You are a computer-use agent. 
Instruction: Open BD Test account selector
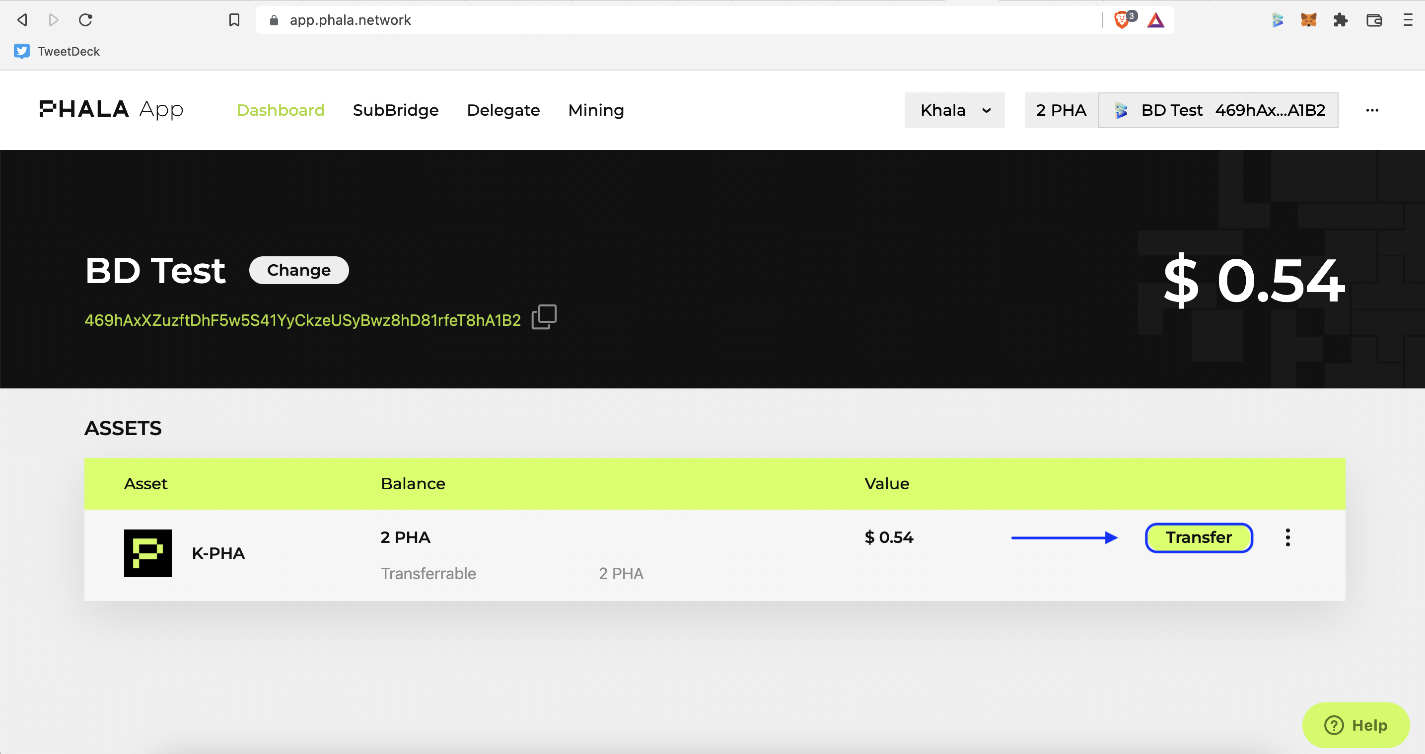[1218, 110]
